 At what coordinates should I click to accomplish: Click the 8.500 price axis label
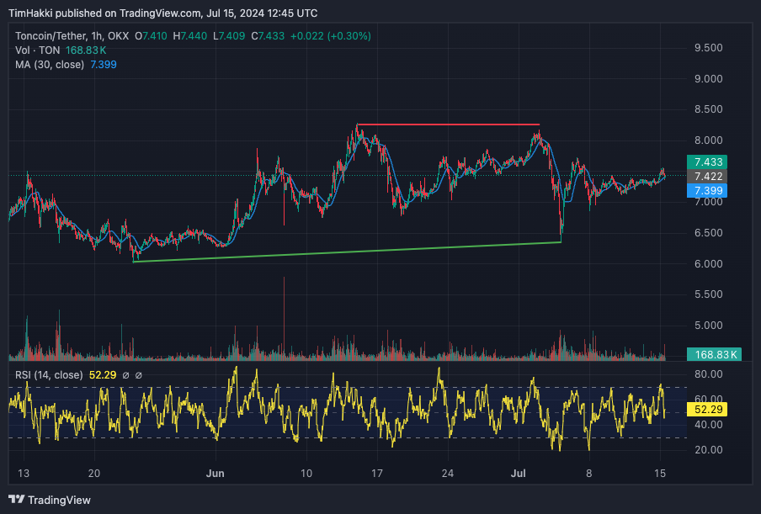[x=708, y=109]
